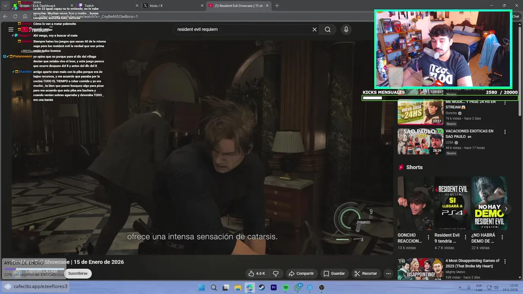Open a new browser tab
Image resolution: width=523 pixels, height=294 pixels.
click(x=277, y=6)
